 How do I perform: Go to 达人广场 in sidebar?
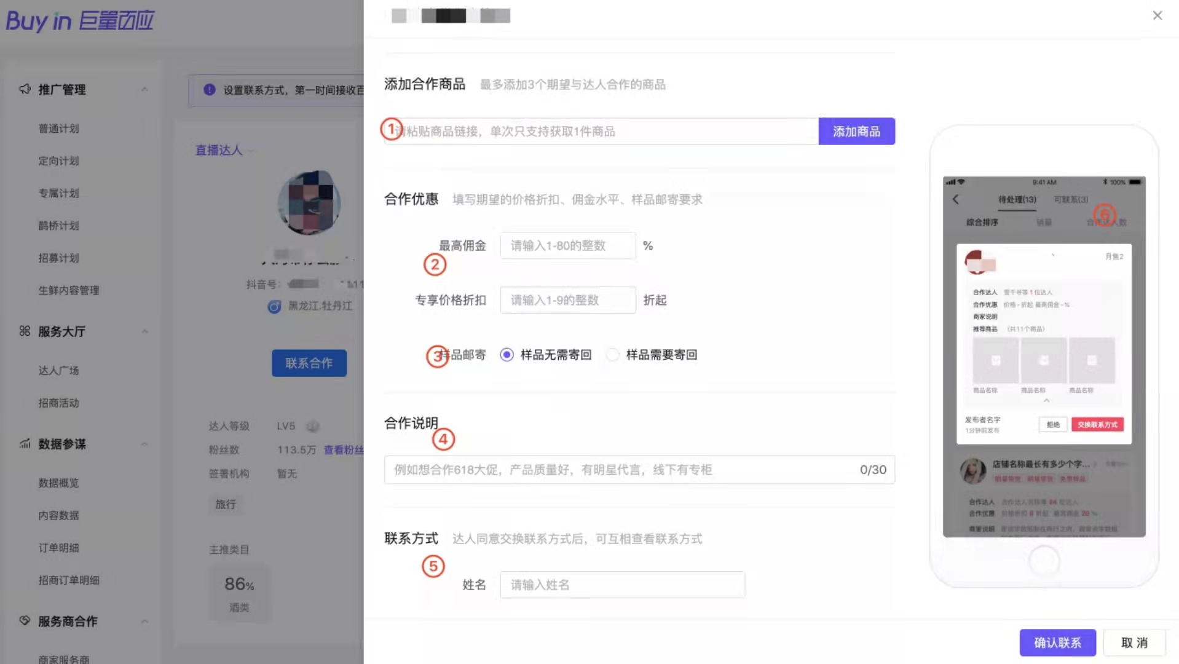[58, 371]
